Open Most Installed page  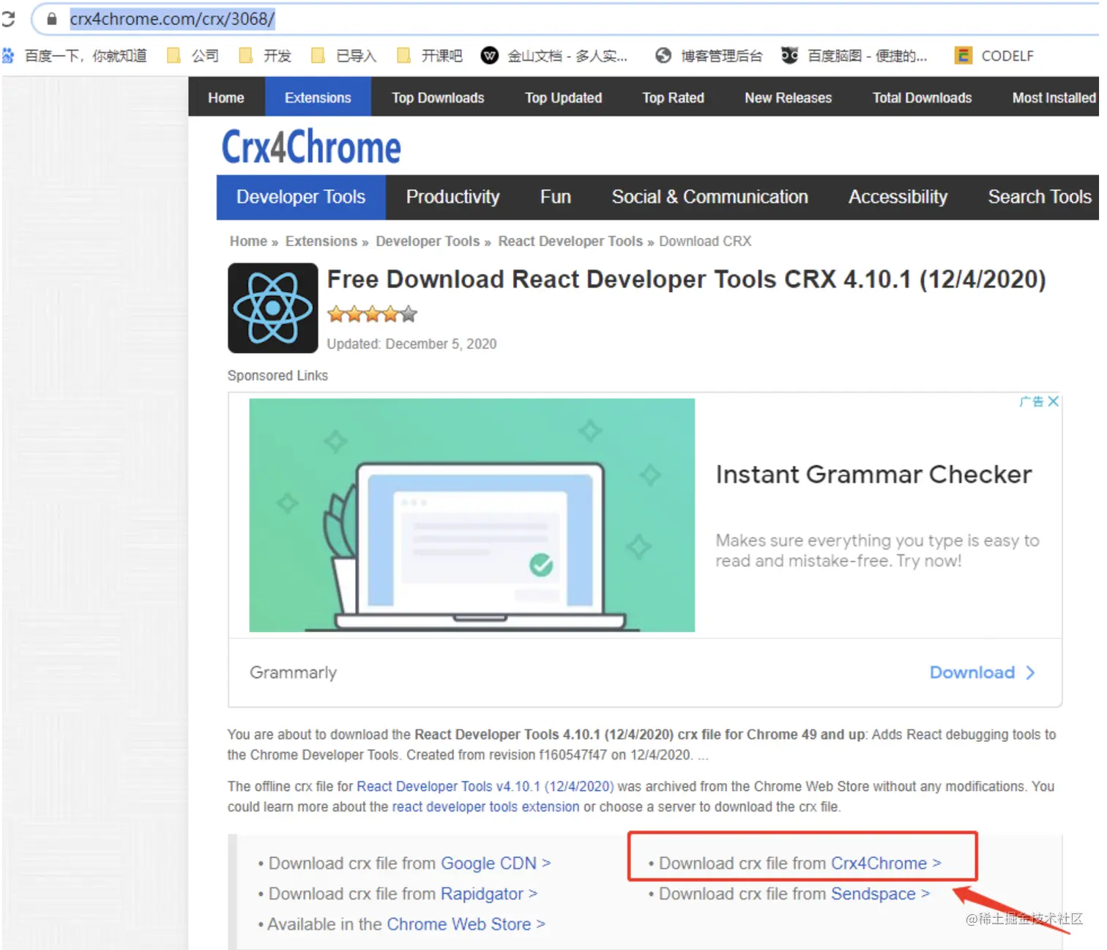click(x=1054, y=97)
